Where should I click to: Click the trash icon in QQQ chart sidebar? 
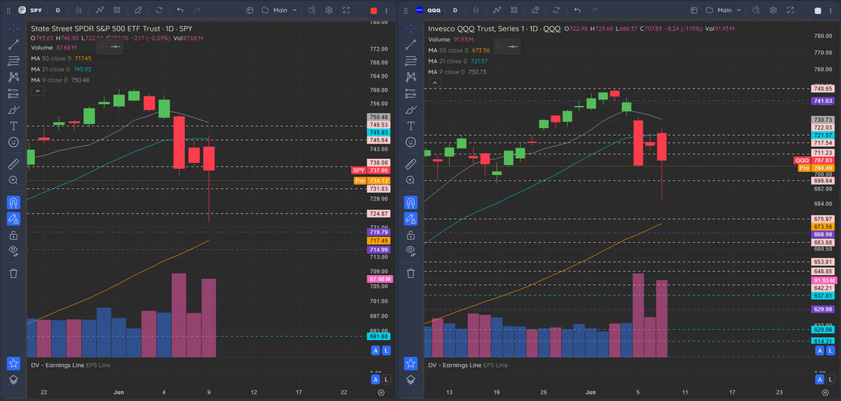pyautogui.click(x=411, y=273)
